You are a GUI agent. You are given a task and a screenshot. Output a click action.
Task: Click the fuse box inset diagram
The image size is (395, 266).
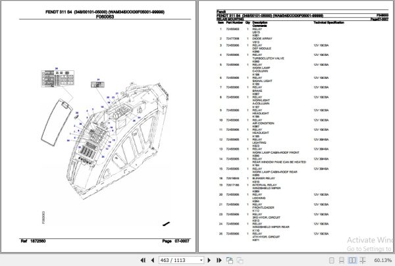[58, 79]
